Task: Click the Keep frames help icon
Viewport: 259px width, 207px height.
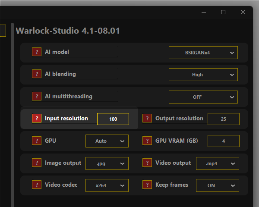Action: [147, 185]
